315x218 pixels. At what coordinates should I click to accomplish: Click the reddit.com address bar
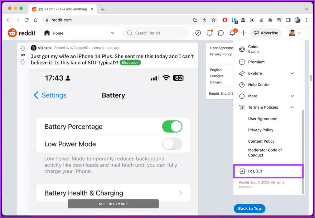(130, 20)
